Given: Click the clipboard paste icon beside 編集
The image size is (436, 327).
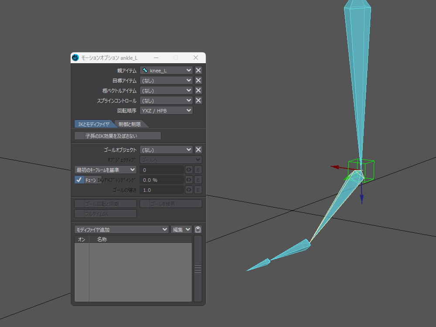Looking at the screenshot, I should coord(198,229).
